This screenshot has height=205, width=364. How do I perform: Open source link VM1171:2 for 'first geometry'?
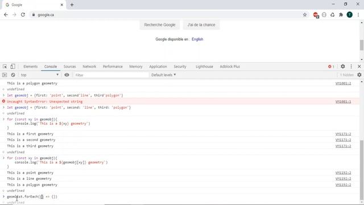pos(343,134)
